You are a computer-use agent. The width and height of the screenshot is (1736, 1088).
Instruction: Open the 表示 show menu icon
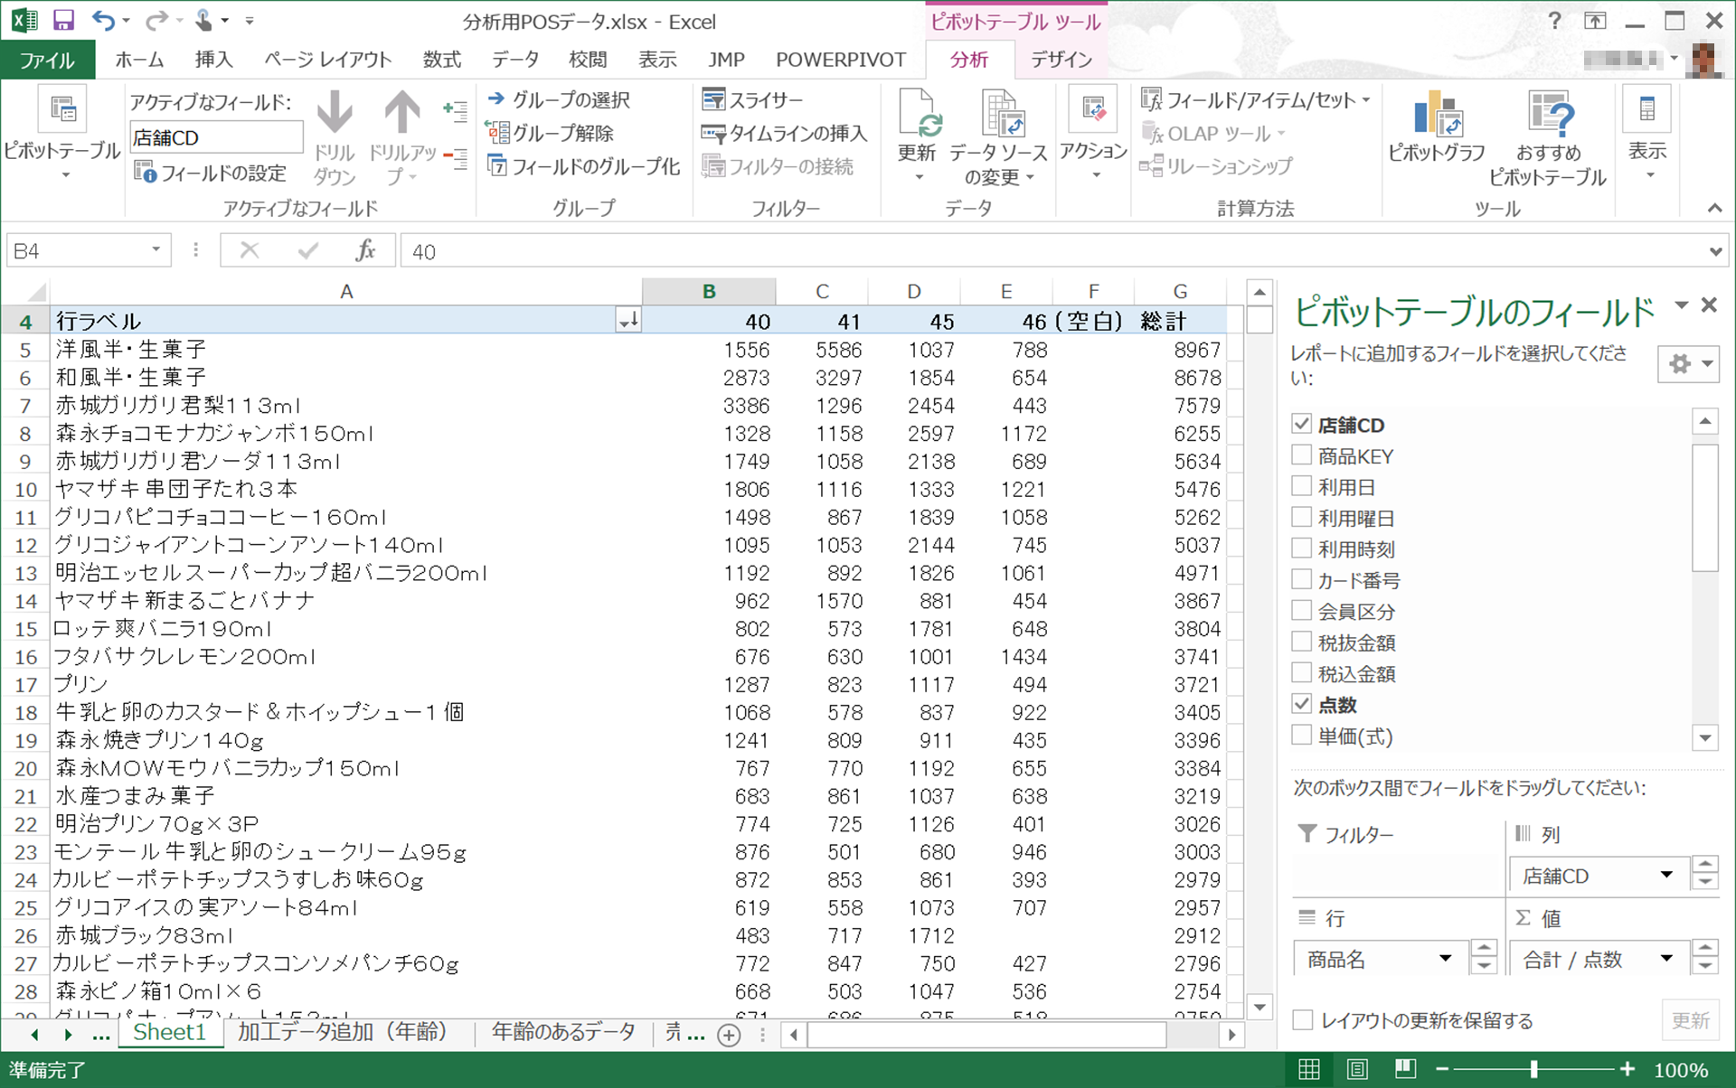click(x=1647, y=110)
